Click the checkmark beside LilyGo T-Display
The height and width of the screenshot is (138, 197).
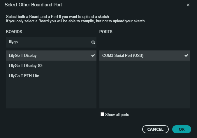(93, 55)
